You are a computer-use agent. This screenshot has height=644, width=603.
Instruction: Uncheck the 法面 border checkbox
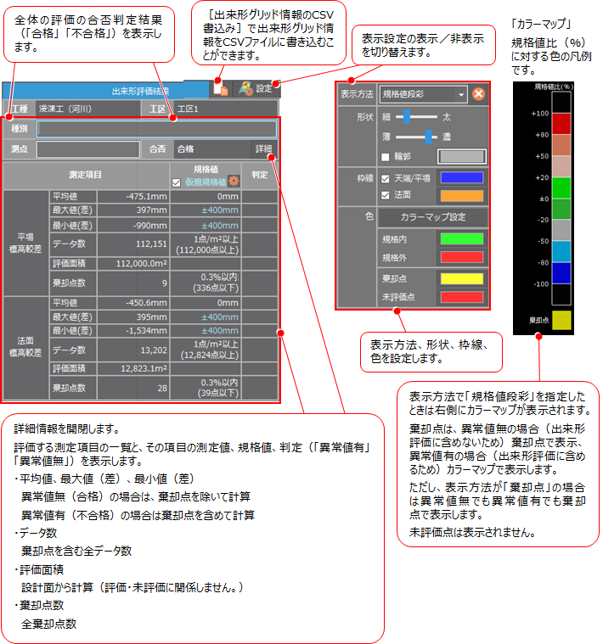coord(386,195)
